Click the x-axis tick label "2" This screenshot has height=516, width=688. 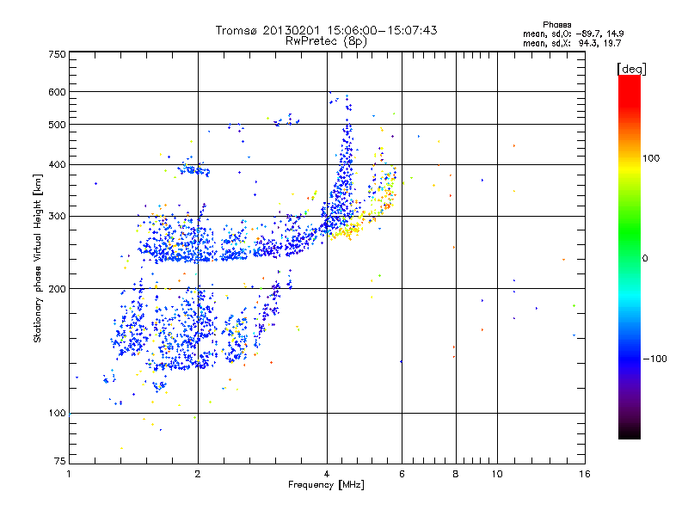point(198,474)
